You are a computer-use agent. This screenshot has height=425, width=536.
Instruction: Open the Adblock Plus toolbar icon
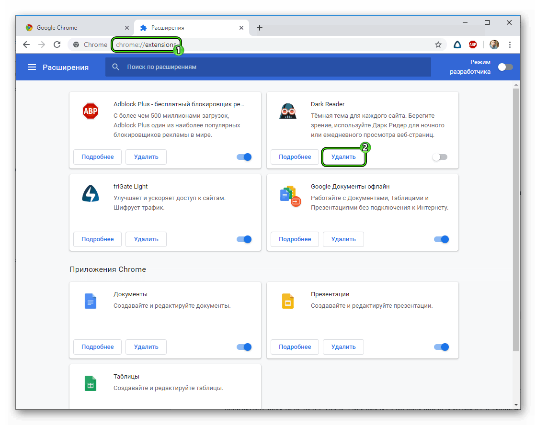pos(473,45)
